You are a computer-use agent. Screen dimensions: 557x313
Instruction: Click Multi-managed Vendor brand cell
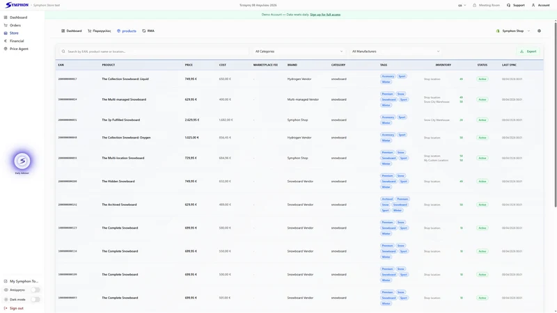point(303,99)
